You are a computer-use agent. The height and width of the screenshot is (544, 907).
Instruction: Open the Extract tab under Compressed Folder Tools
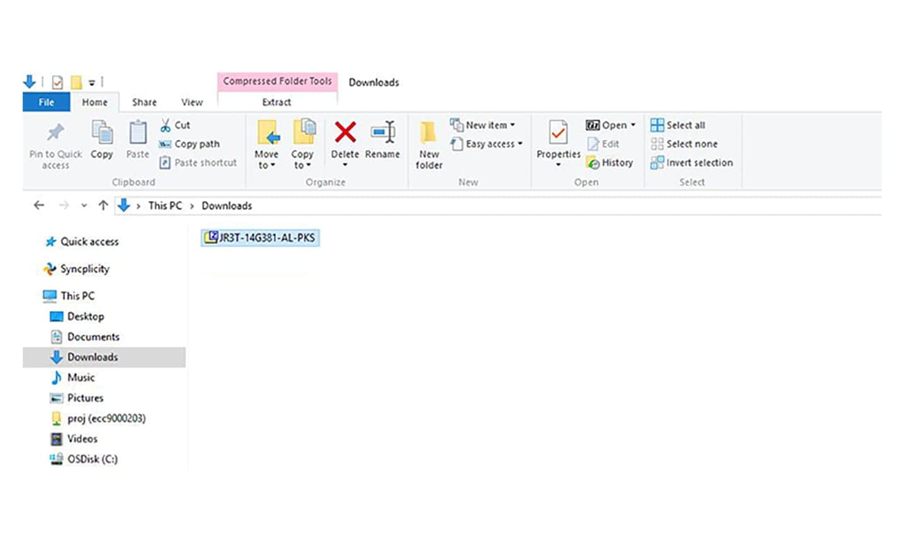[277, 102]
